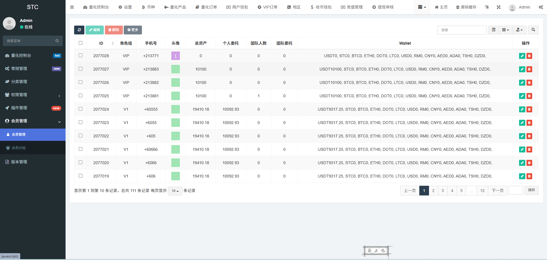Screen dimensions: 547x260
Task: Click the red delete icon for ID 2077024
Action: click(529, 110)
